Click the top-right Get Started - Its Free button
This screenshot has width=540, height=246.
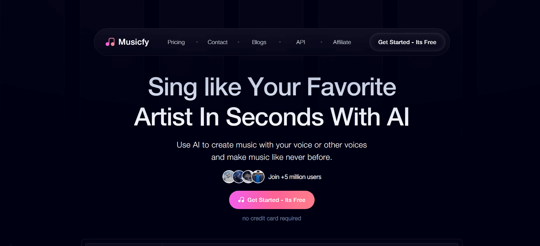(407, 42)
